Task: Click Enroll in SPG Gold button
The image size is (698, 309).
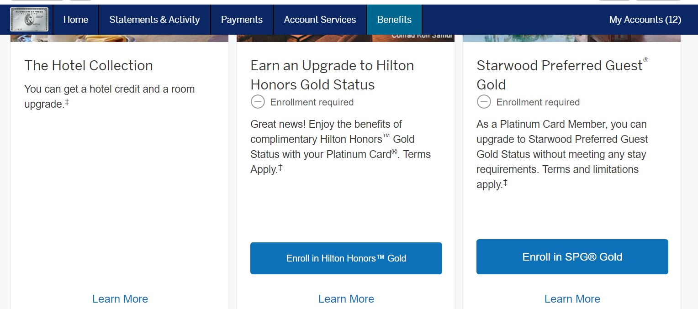Action: (572, 257)
